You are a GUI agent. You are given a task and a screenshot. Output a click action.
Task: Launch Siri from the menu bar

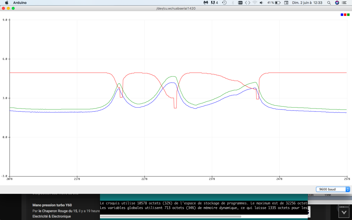click(337, 3)
